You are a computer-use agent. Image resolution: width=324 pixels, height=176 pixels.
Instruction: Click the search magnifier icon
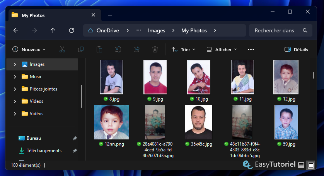click(x=305, y=30)
